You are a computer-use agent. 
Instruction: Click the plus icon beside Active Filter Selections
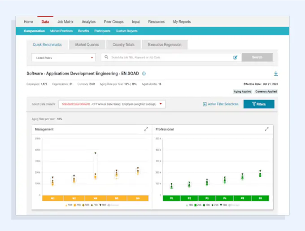click(205, 104)
